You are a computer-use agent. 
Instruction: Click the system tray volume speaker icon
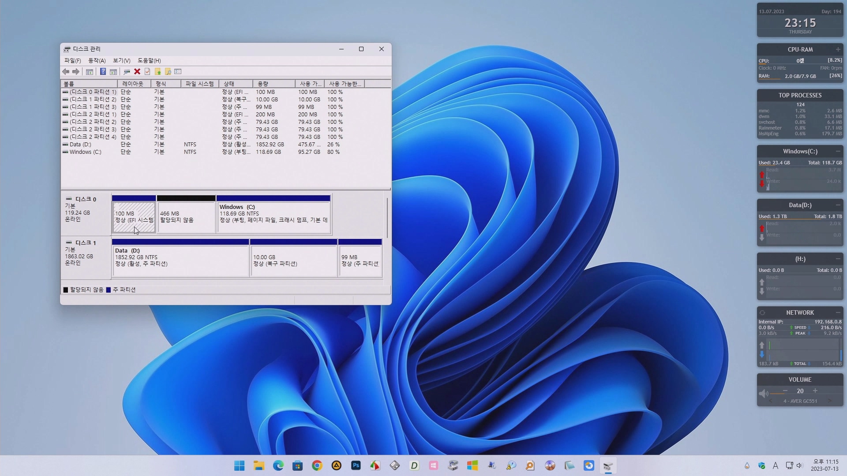[799, 465]
